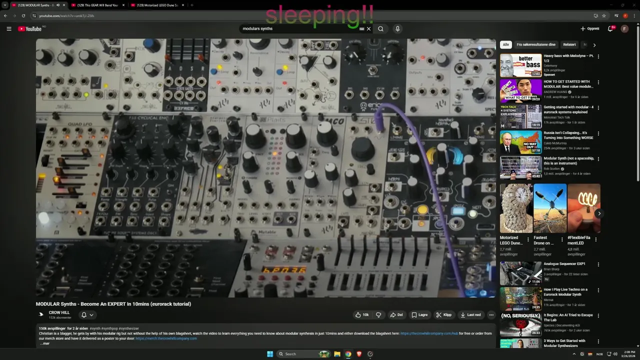
Task: Open more actions ellipsis below the video
Action: point(491,315)
